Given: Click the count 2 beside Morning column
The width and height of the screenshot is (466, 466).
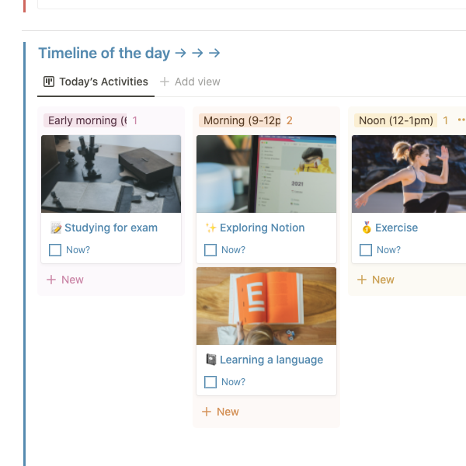Looking at the screenshot, I should pyautogui.click(x=289, y=120).
